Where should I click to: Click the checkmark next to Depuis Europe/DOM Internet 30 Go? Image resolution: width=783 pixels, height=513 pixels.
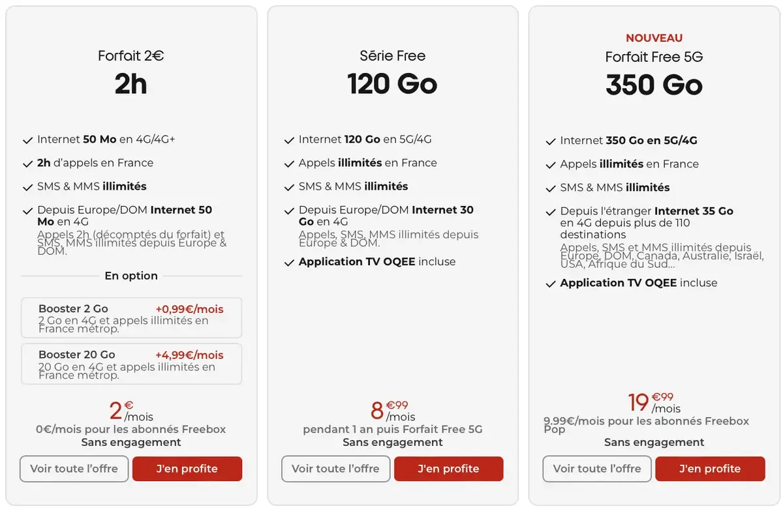pyautogui.click(x=288, y=210)
